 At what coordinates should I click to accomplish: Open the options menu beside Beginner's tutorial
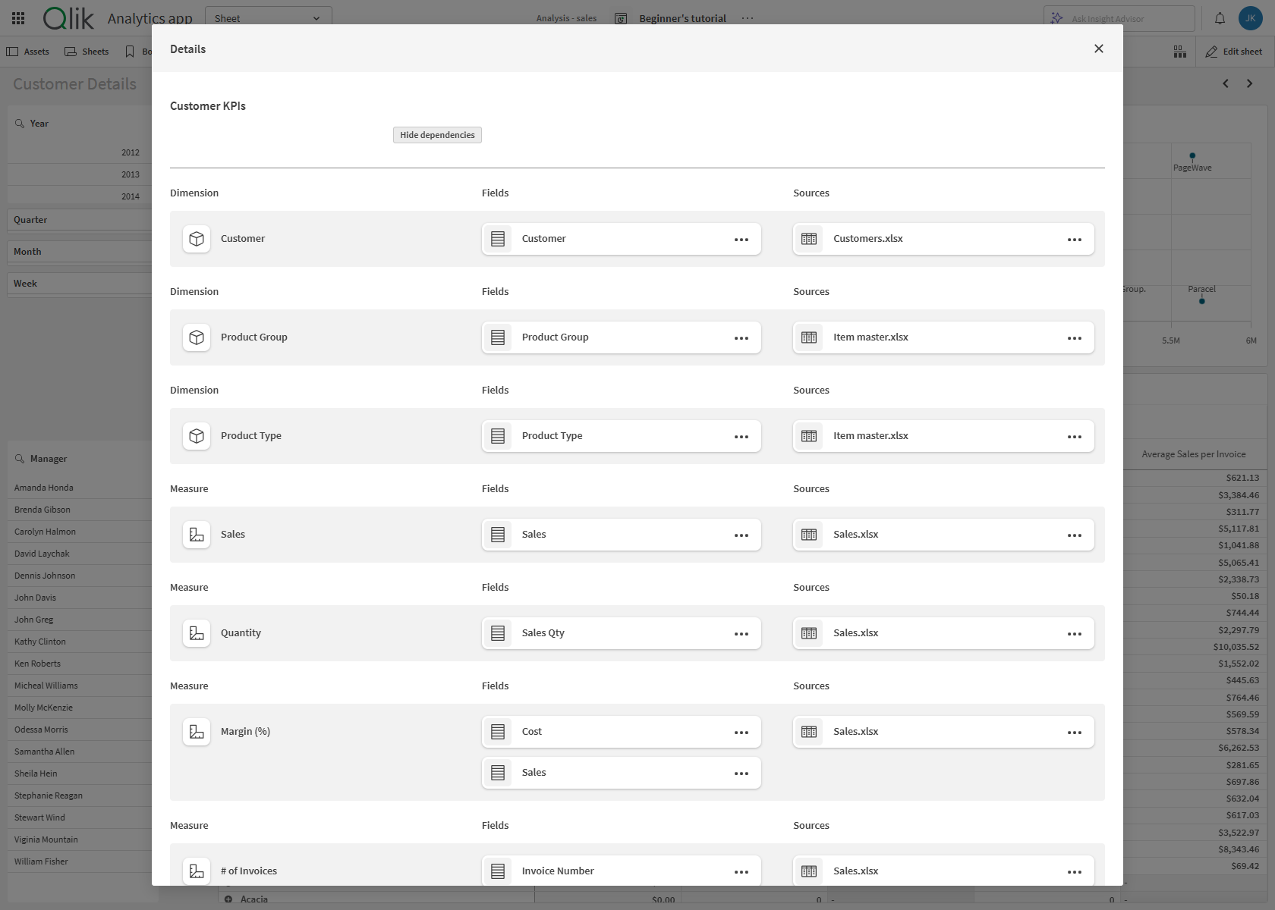748,17
